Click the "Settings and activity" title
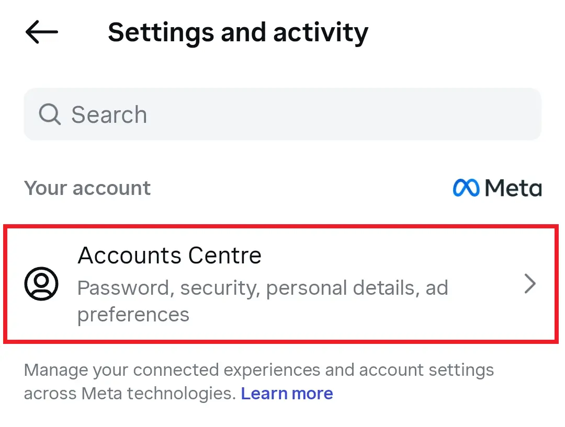The height and width of the screenshot is (427, 565). (238, 32)
